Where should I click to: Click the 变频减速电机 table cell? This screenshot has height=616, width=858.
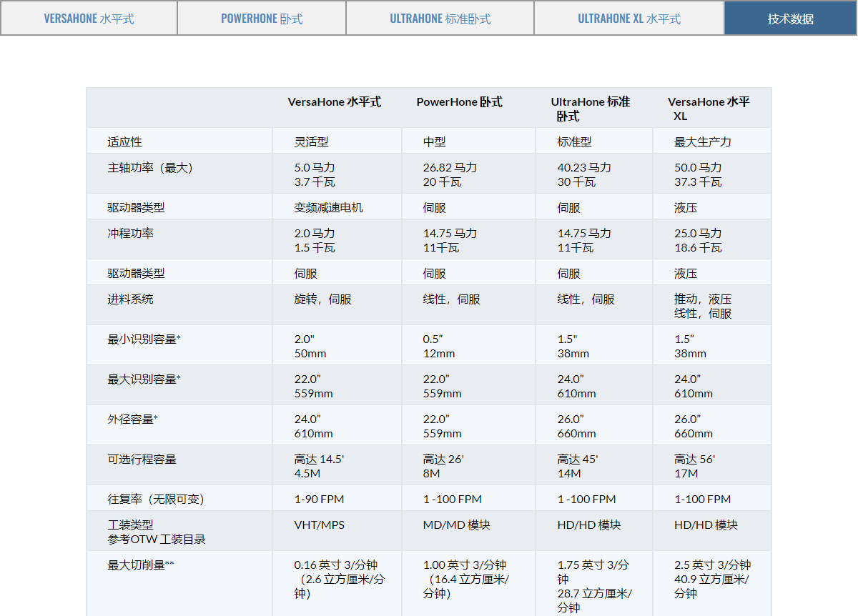[328, 208]
